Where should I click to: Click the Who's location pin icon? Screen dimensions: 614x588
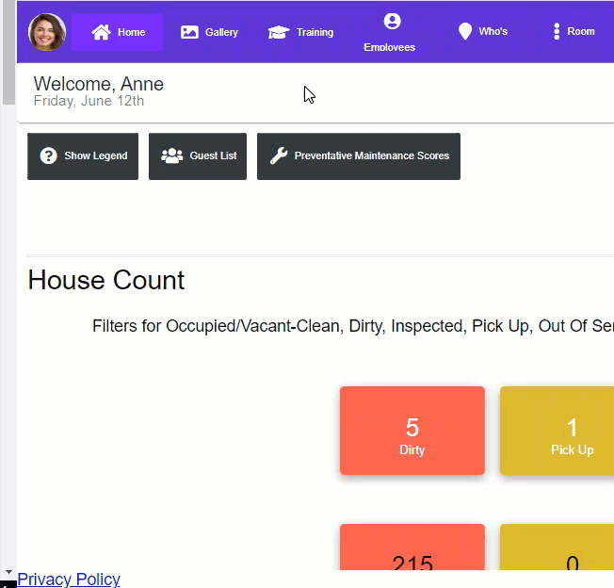pos(464,32)
